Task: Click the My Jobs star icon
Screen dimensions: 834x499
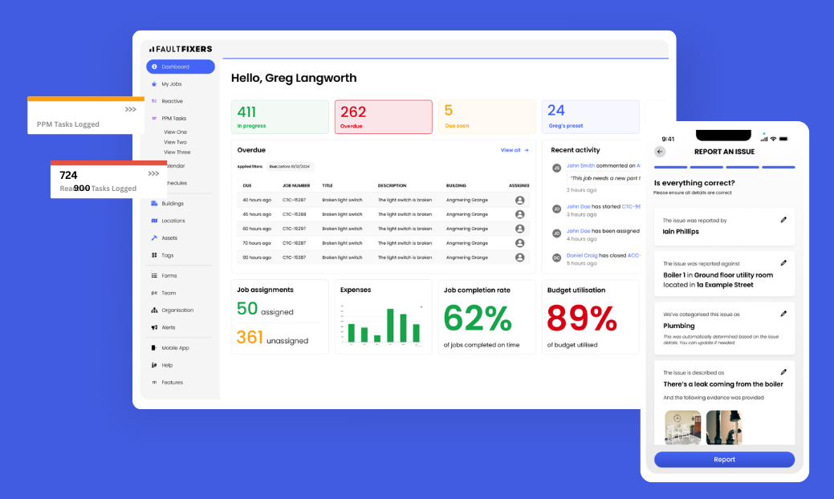Action: pyautogui.click(x=154, y=84)
